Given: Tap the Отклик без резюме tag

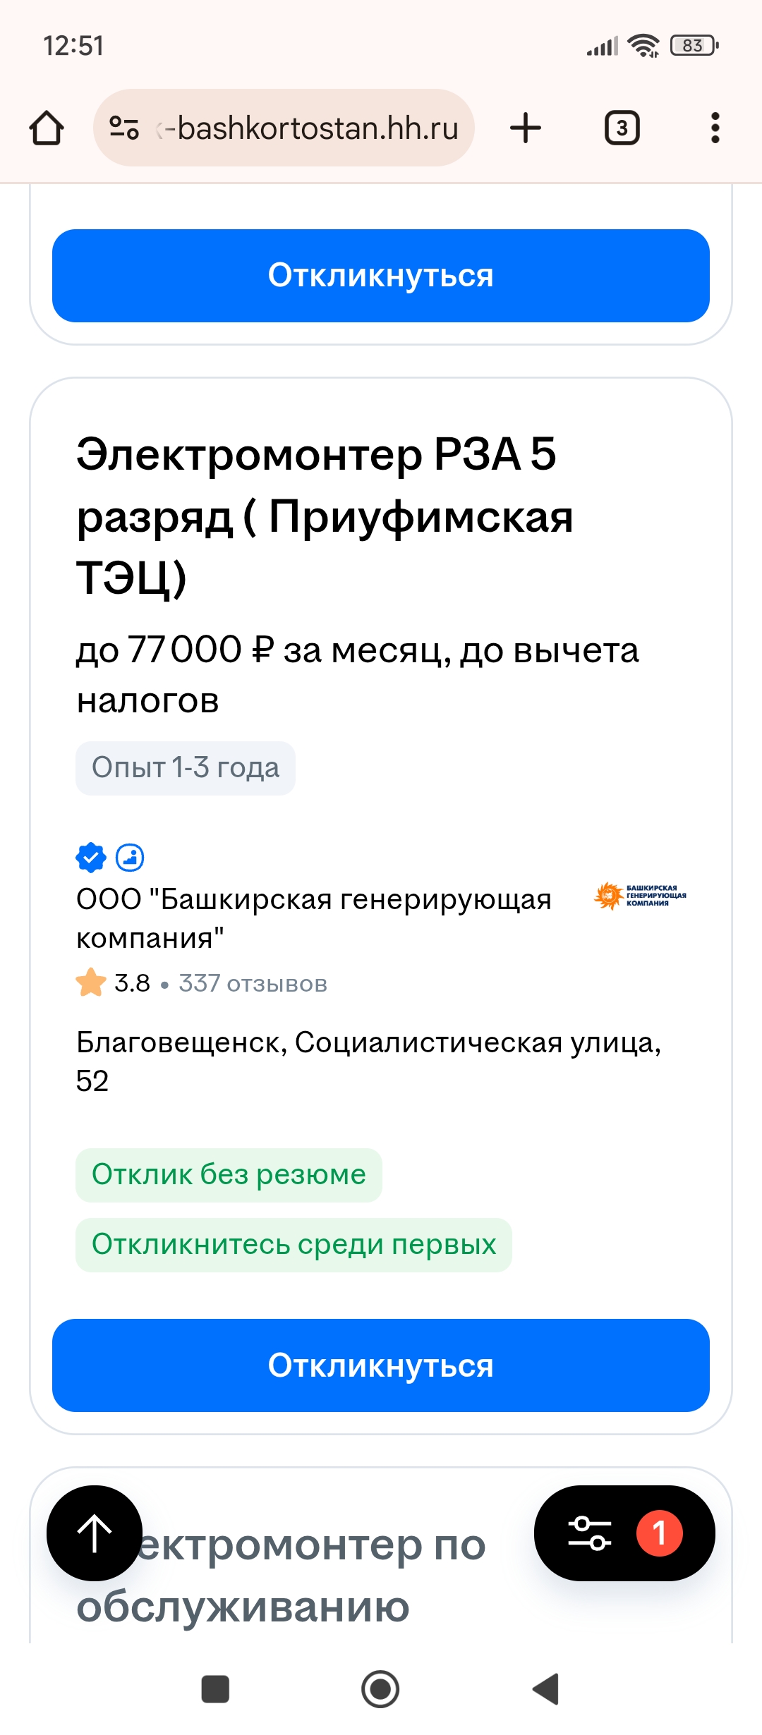Looking at the screenshot, I should point(229,1175).
